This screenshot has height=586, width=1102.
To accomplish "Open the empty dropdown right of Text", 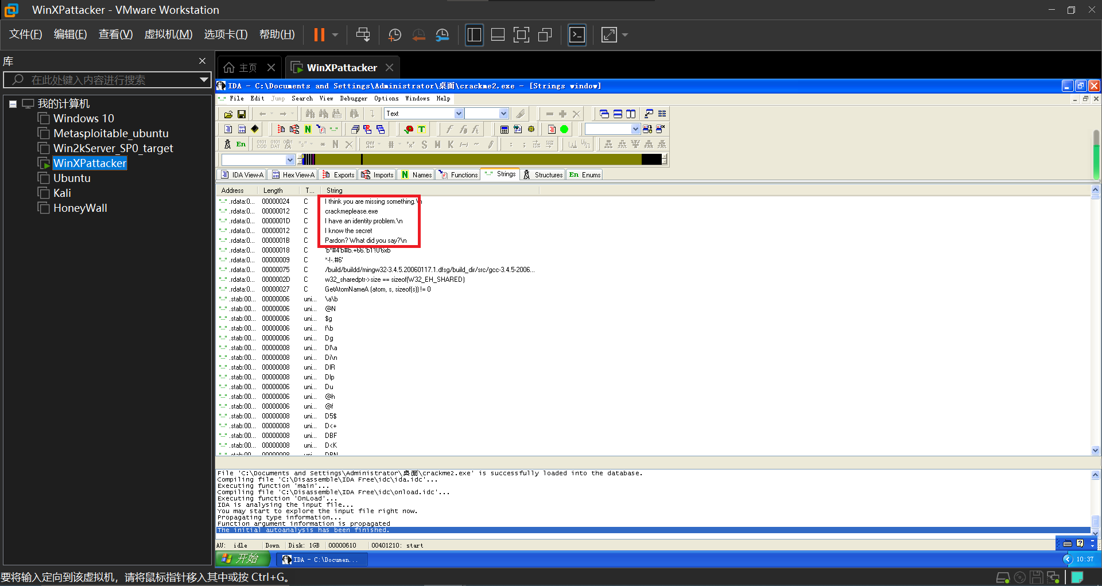I will (503, 114).
